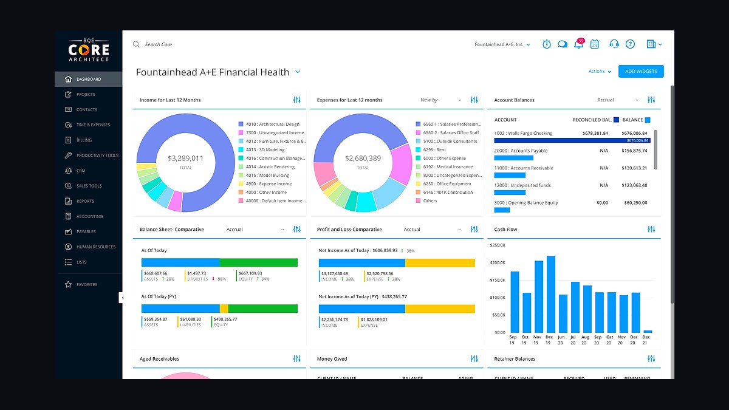Open Accounting from the sidebar

[x=88, y=216]
